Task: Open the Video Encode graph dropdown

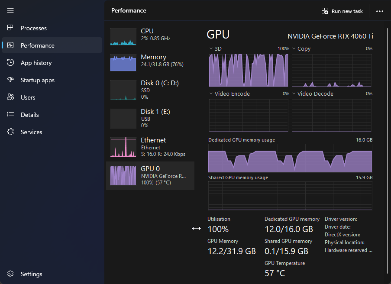Action: [211, 94]
